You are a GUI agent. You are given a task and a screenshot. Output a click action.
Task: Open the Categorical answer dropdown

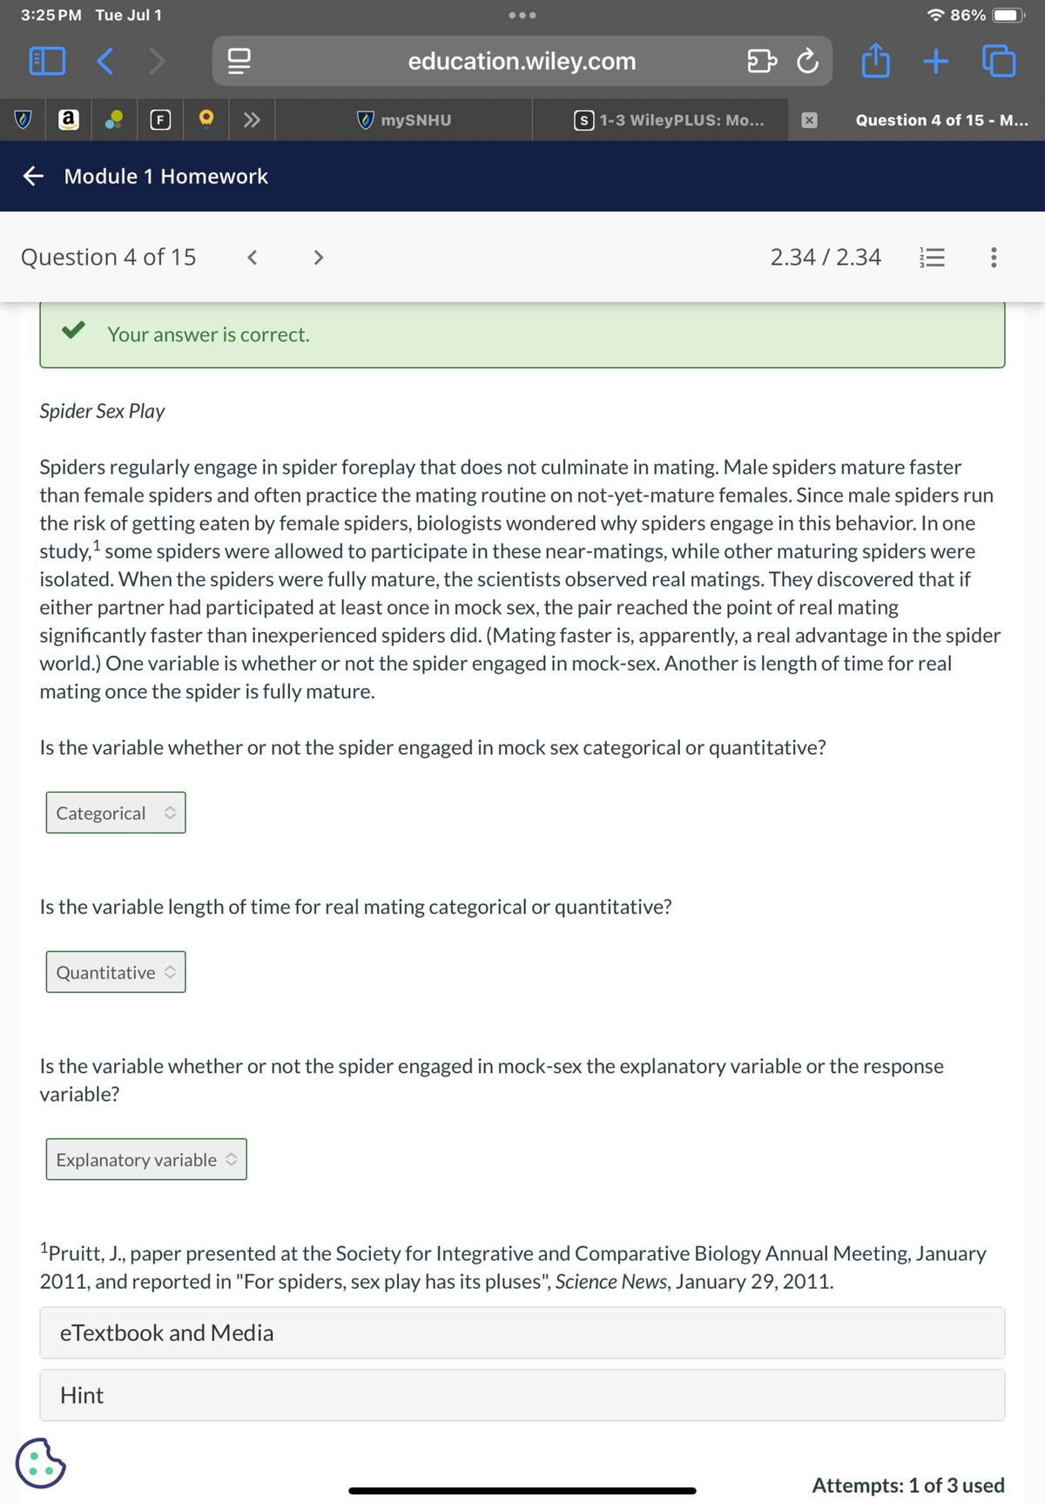coord(116,813)
